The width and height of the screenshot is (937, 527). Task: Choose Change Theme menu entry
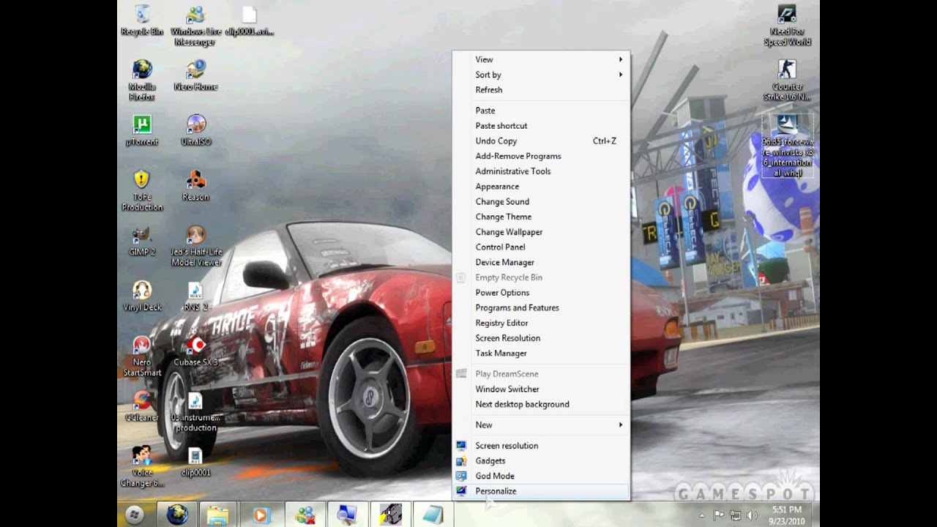541,217
